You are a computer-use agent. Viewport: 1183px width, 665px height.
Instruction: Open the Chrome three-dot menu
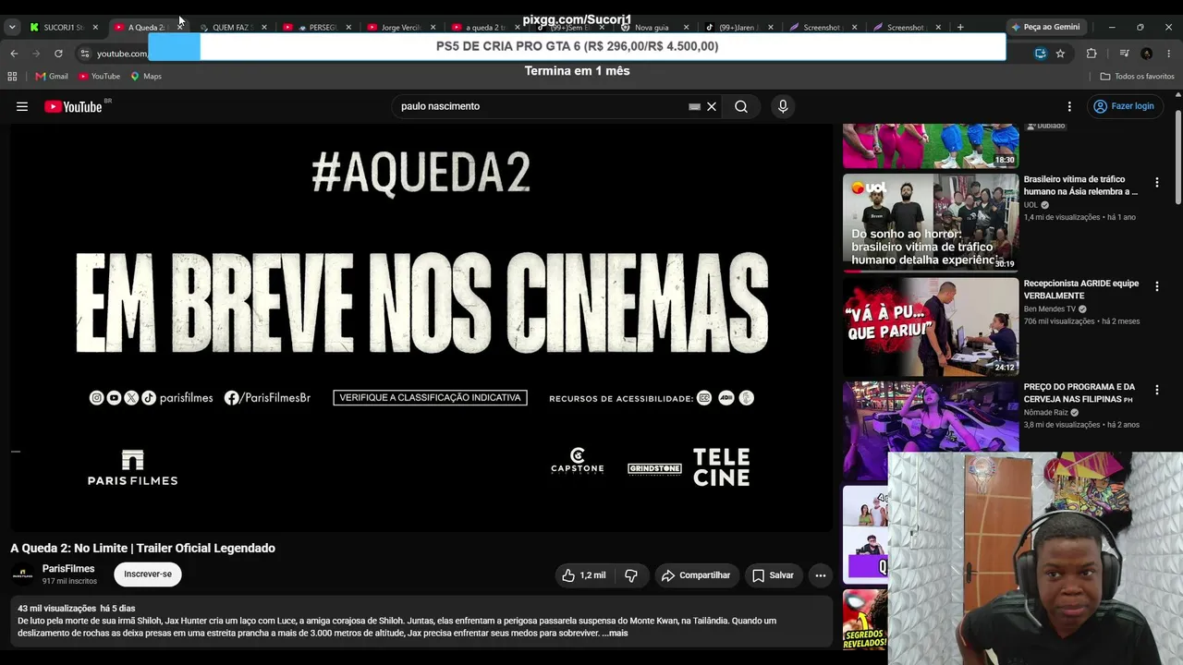point(1169,54)
